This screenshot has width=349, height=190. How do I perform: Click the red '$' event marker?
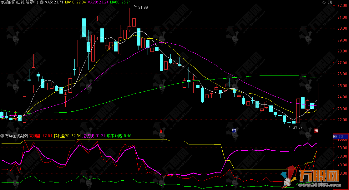click(161, 130)
